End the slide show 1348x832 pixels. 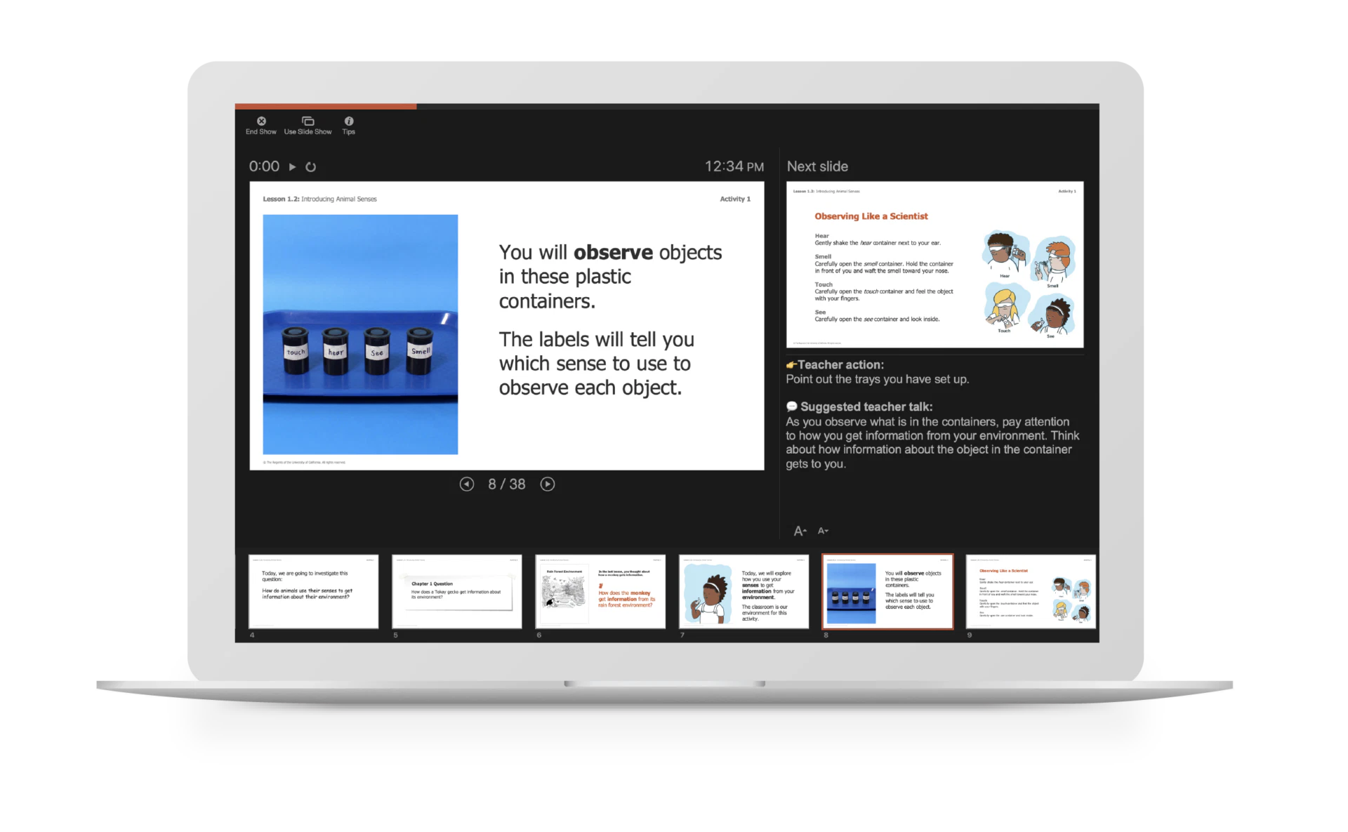point(260,126)
